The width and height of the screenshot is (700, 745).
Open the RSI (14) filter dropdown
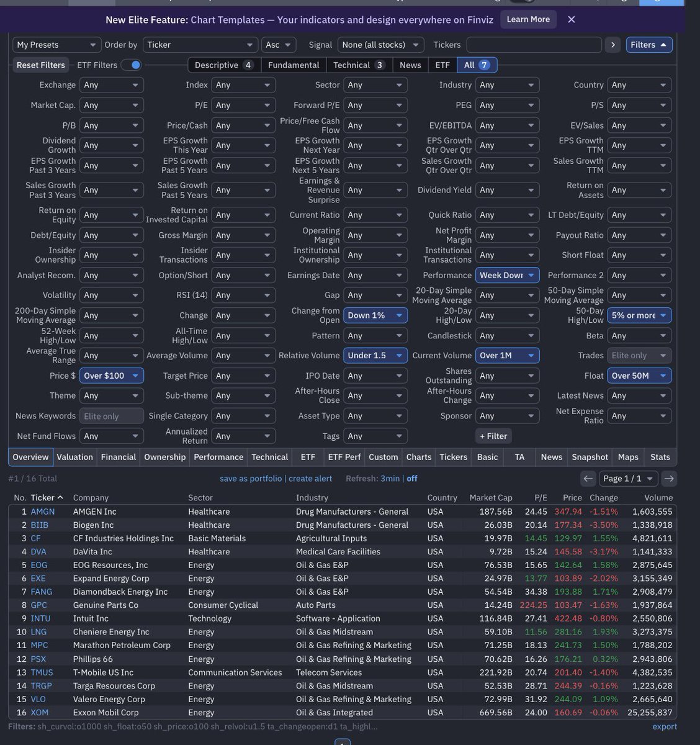(243, 295)
